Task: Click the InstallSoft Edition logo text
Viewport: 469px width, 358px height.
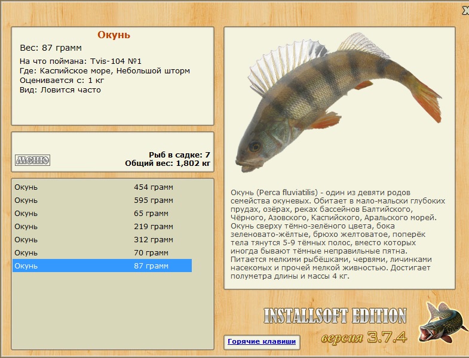Action: point(335,316)
